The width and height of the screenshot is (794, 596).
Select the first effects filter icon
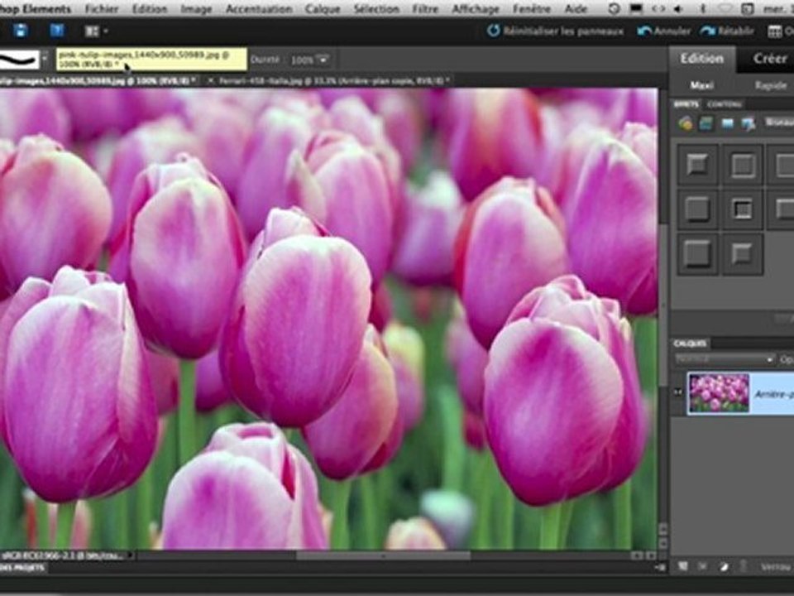pyautogui.click(x=686, y=123)
